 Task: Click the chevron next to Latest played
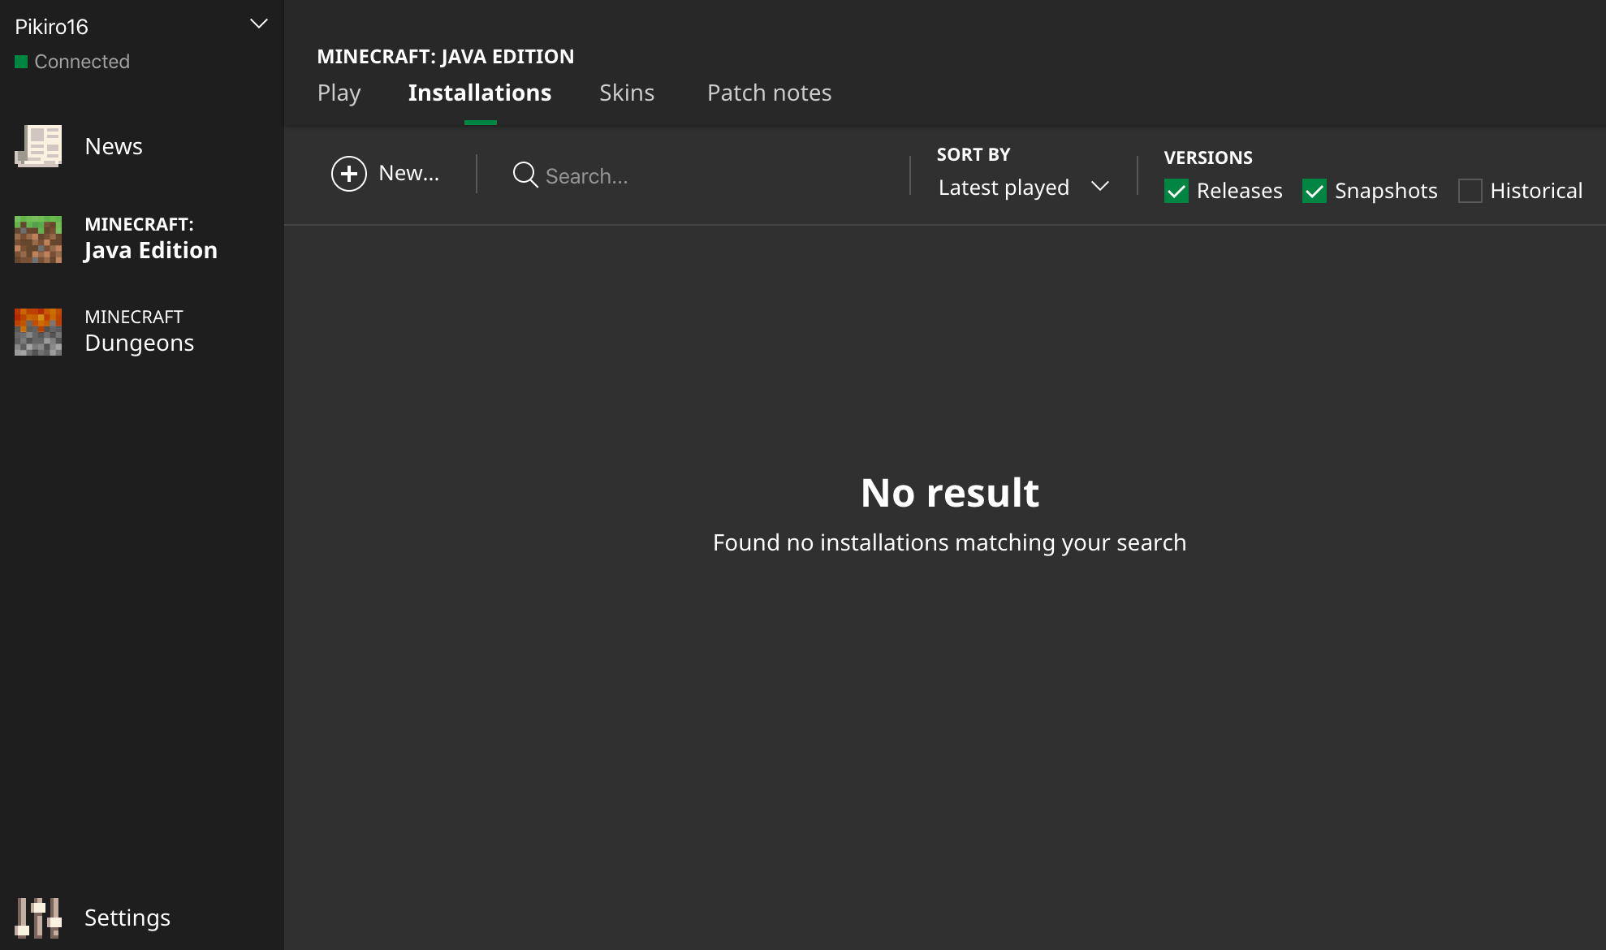coord(1100,187)
